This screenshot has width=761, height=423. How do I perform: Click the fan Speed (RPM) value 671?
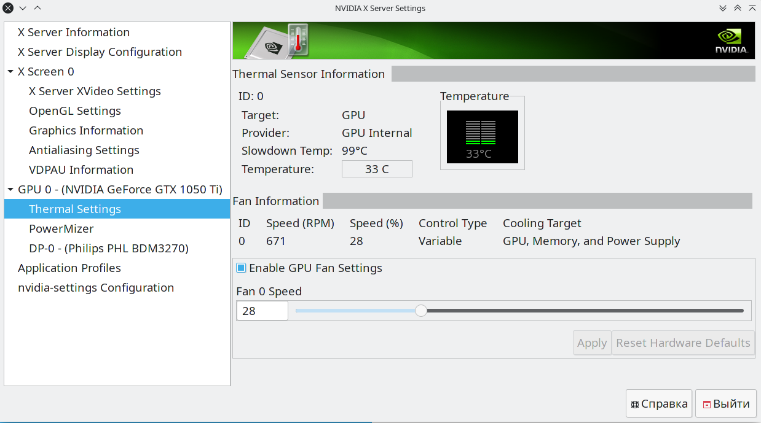[276, 241]
